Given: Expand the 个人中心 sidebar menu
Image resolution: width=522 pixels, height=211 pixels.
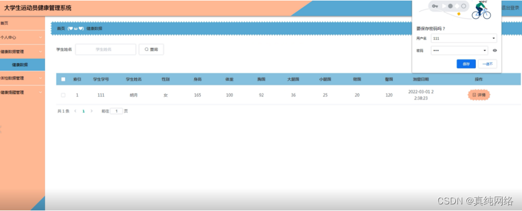Looking at the screenshot, I should pos(22,37).
